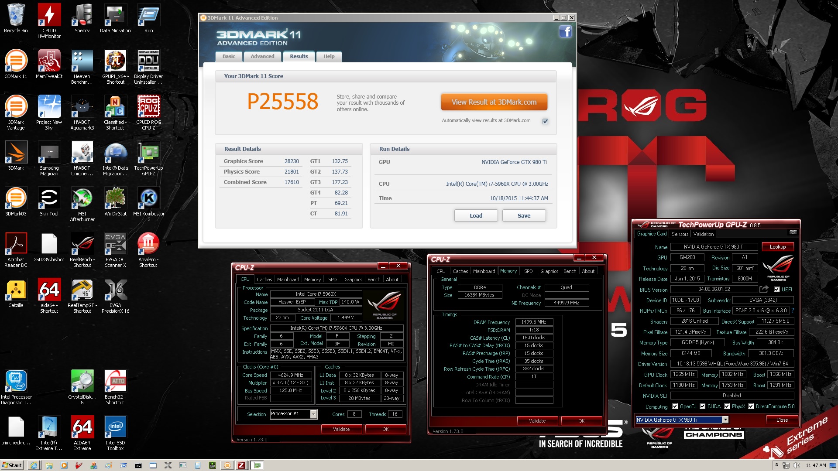Click the red Z taskbar icon
The width and height of the screenshot is (838, 471).
241,465
